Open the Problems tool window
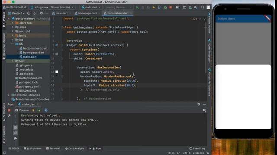 click(32, 149)
